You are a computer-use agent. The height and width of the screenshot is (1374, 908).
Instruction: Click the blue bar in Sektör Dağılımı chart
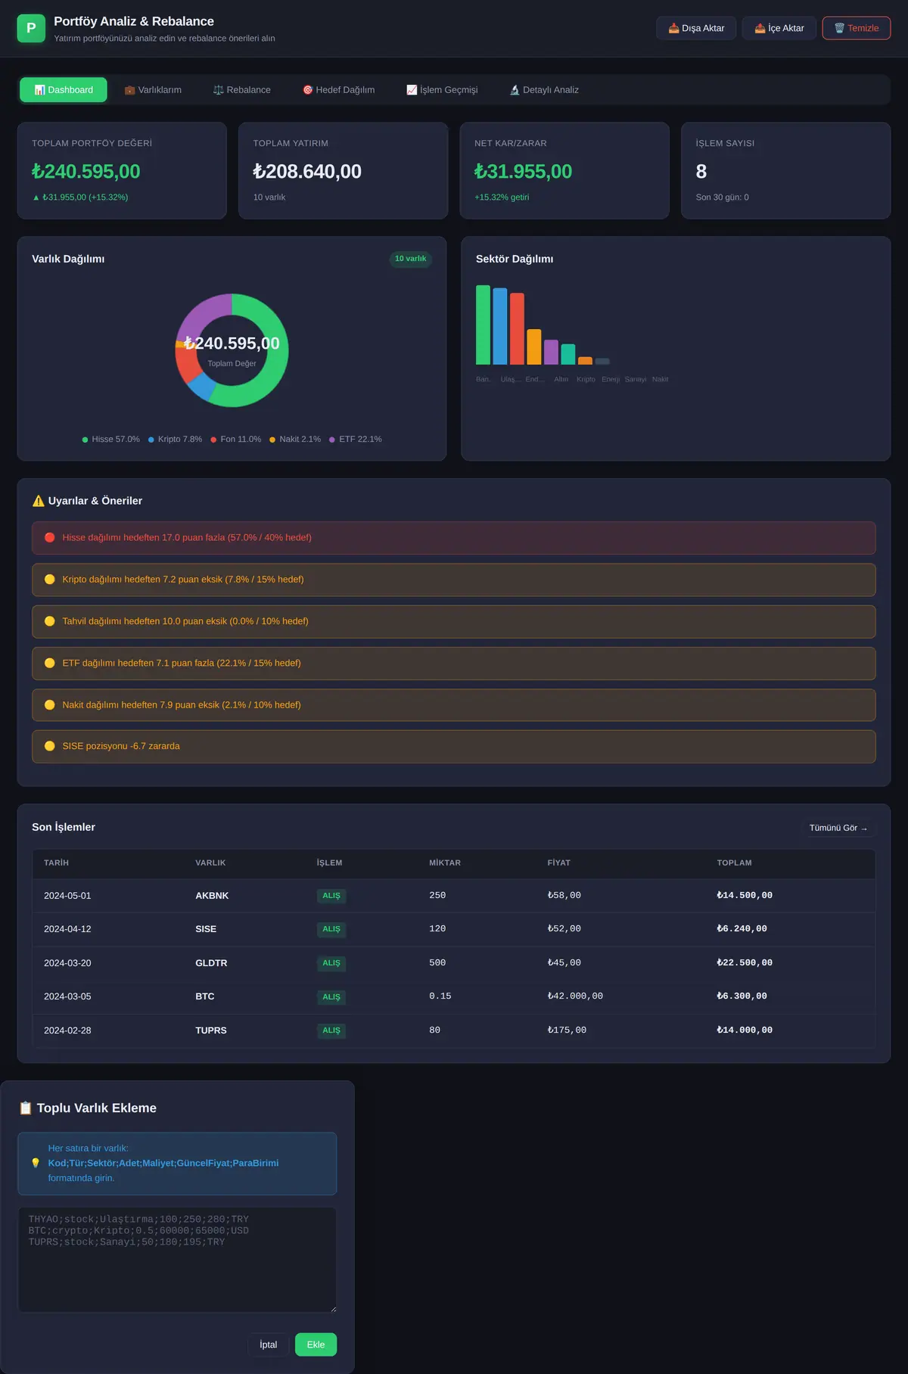[500, 326]
